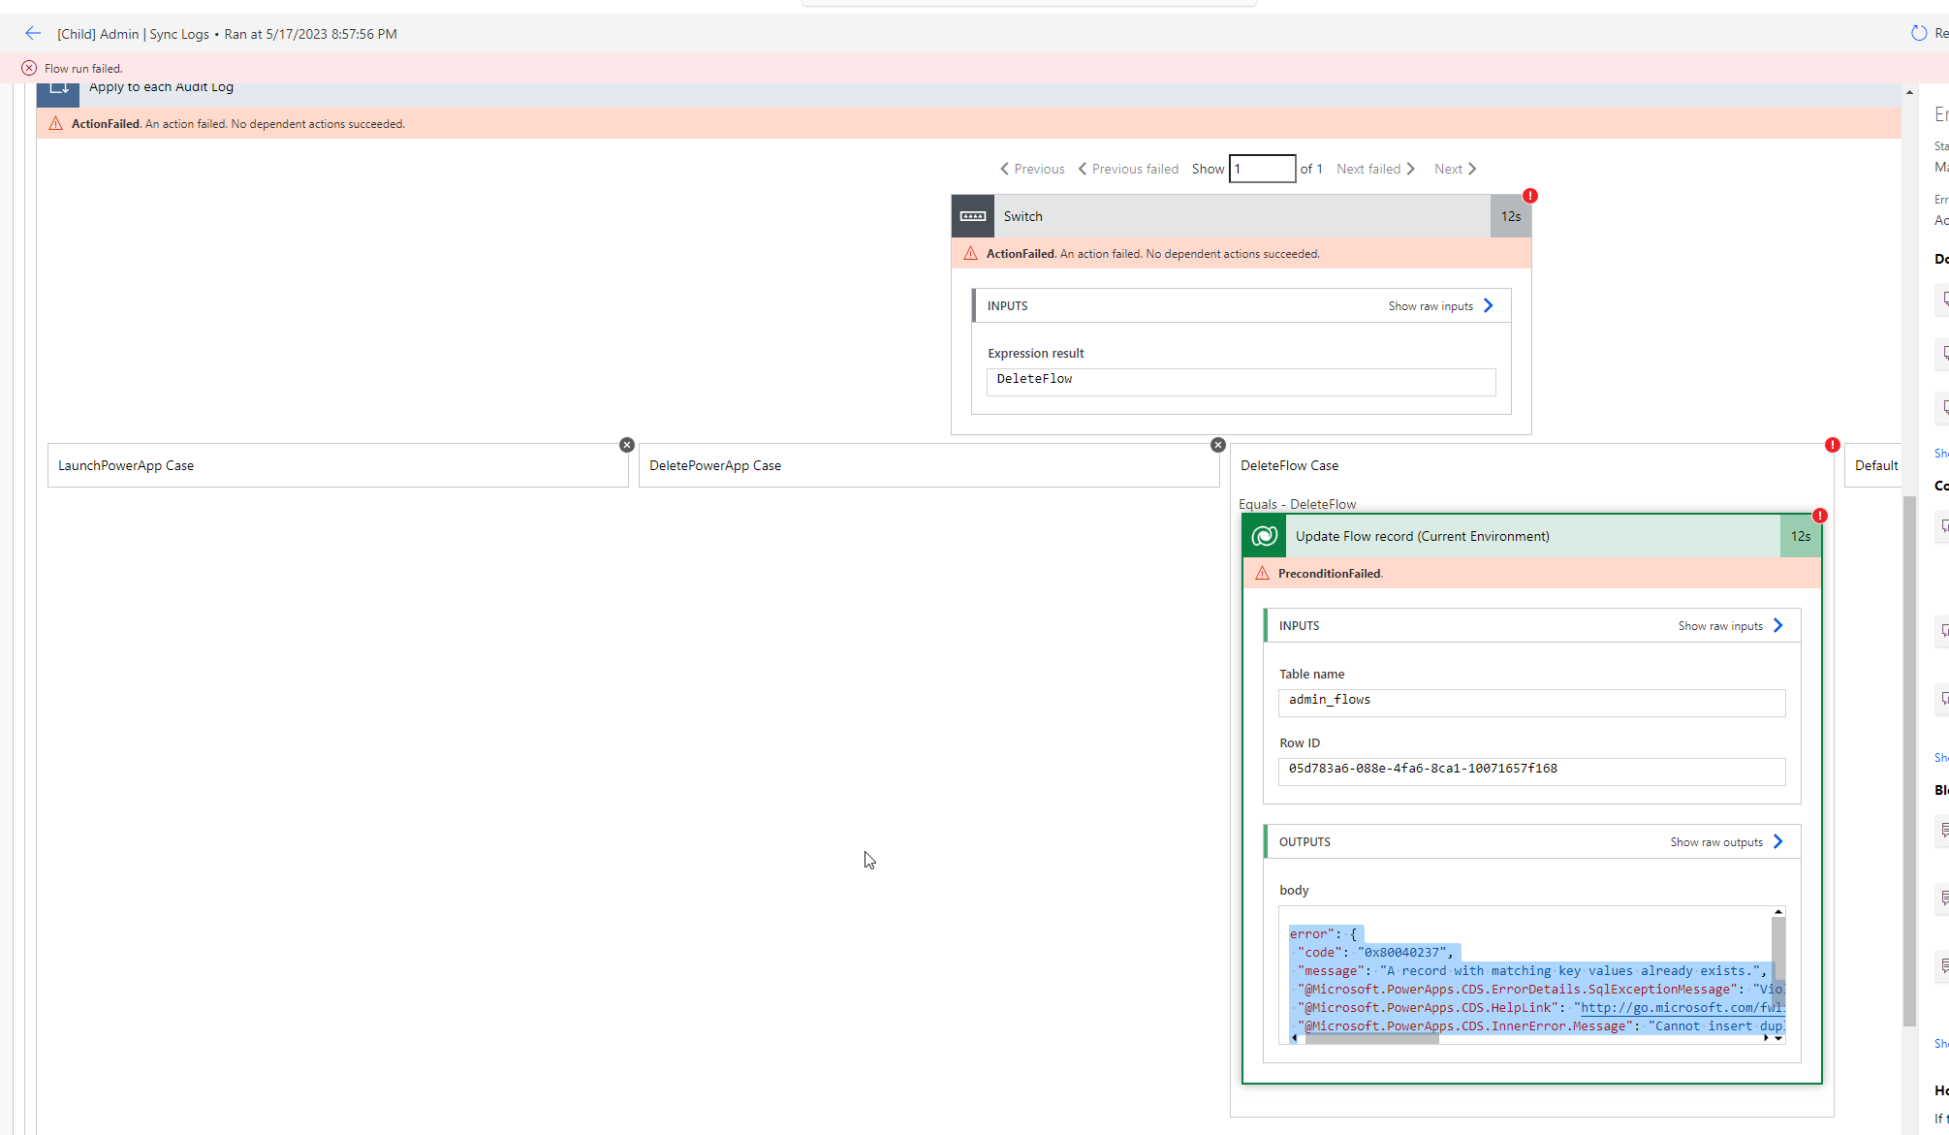Click the Dataverse icon on Update Flow record

click(1264, 535)
